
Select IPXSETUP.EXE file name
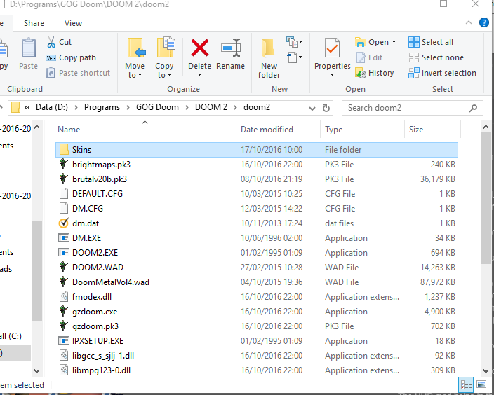tap(98, 341)
